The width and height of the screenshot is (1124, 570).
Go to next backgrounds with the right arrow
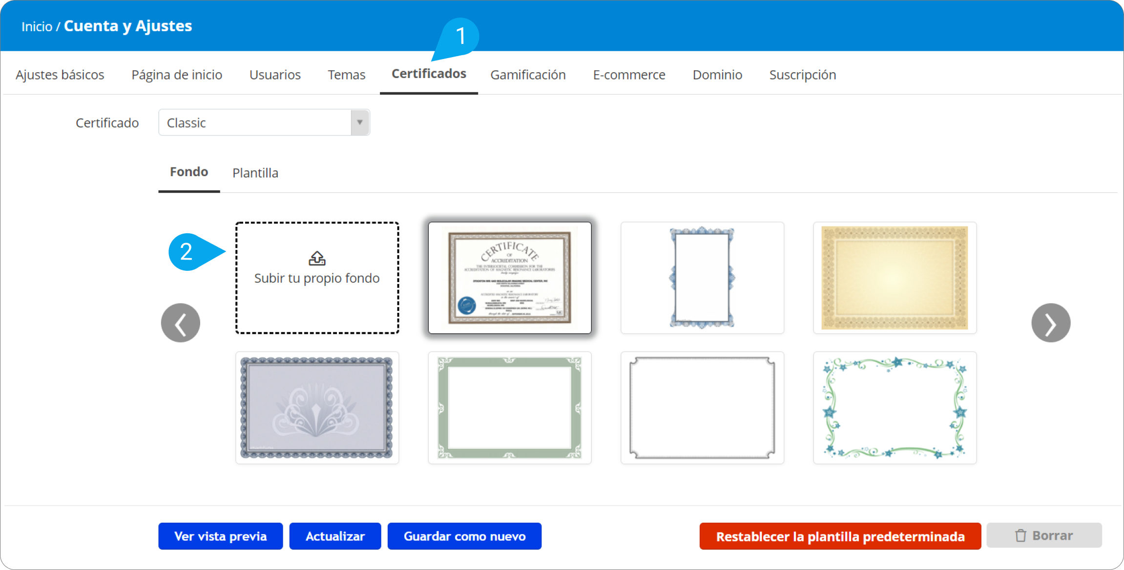(x=1051, y=323)
